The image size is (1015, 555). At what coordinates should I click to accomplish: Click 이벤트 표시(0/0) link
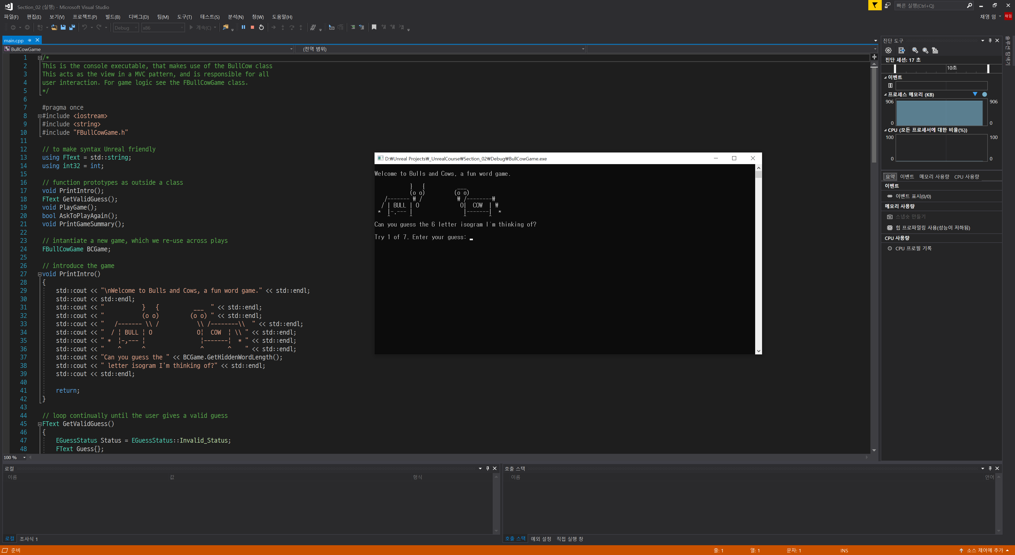coord(913,196)
